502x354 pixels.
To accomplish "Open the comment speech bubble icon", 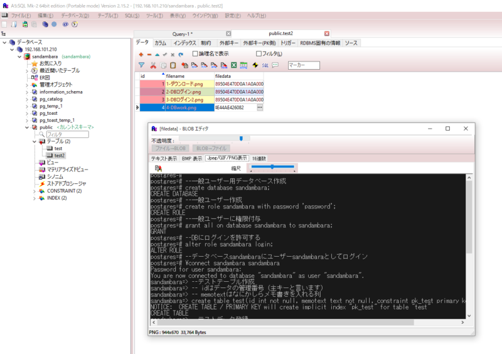I will pyautogui.click(x=275, y=65).
